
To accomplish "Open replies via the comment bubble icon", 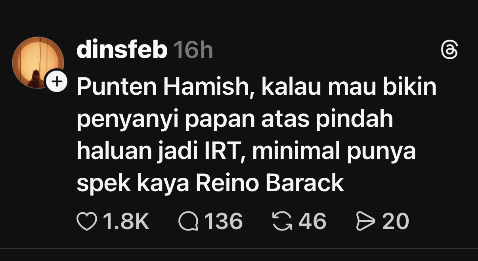I will pos(188,221).
